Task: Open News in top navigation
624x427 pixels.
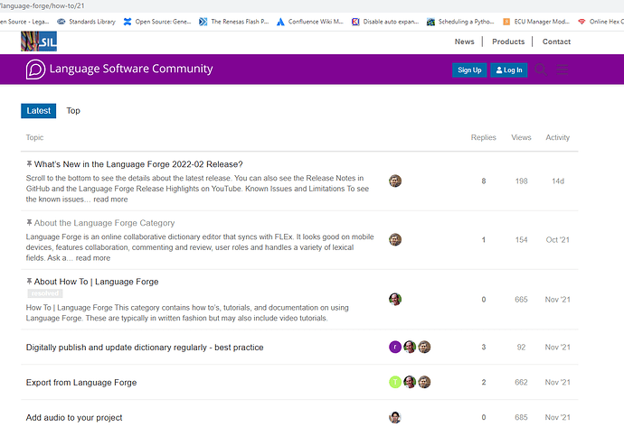Action: point(465,42)
